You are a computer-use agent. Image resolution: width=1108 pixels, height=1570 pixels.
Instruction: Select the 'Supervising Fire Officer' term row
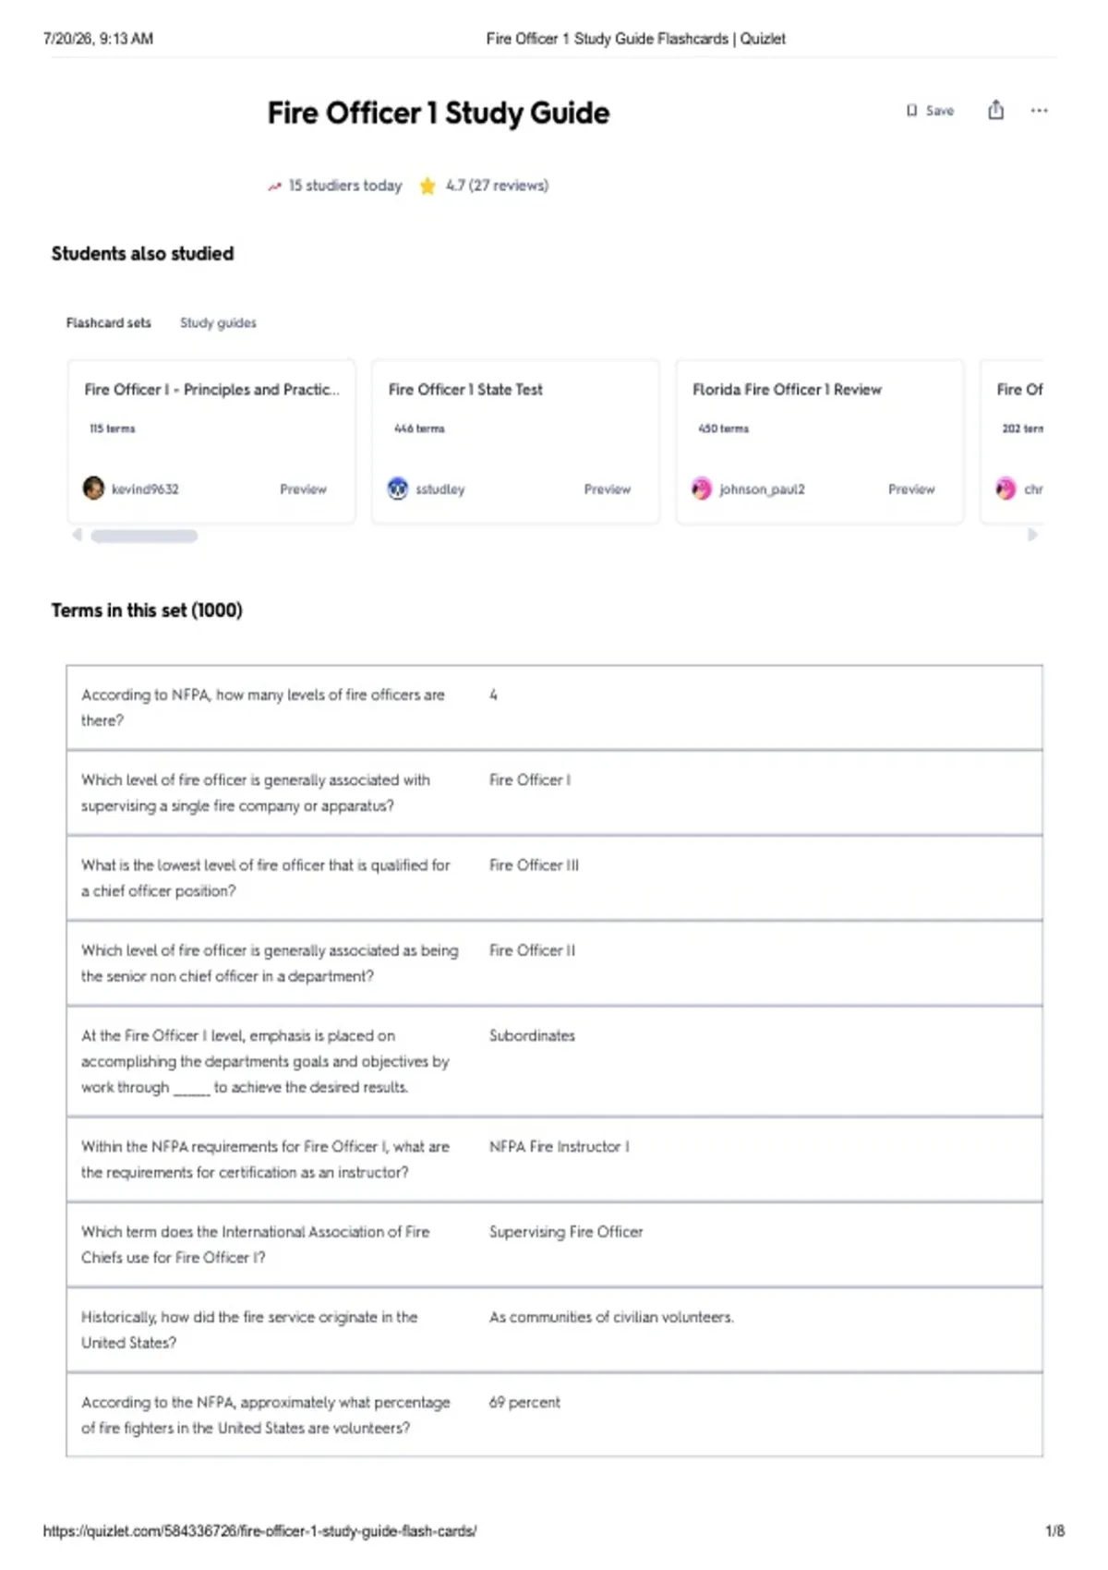(555, 1245)
